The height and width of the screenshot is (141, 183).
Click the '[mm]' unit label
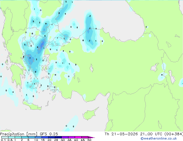click(x=32, y=134)
